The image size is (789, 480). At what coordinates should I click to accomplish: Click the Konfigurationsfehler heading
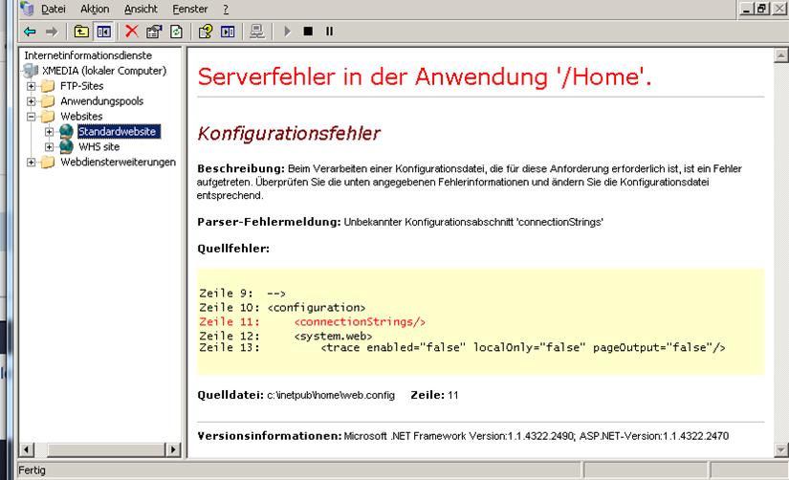(x=289, y=134)
